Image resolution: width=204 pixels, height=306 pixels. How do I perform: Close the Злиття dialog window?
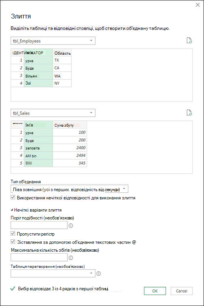tap(198, 5)
